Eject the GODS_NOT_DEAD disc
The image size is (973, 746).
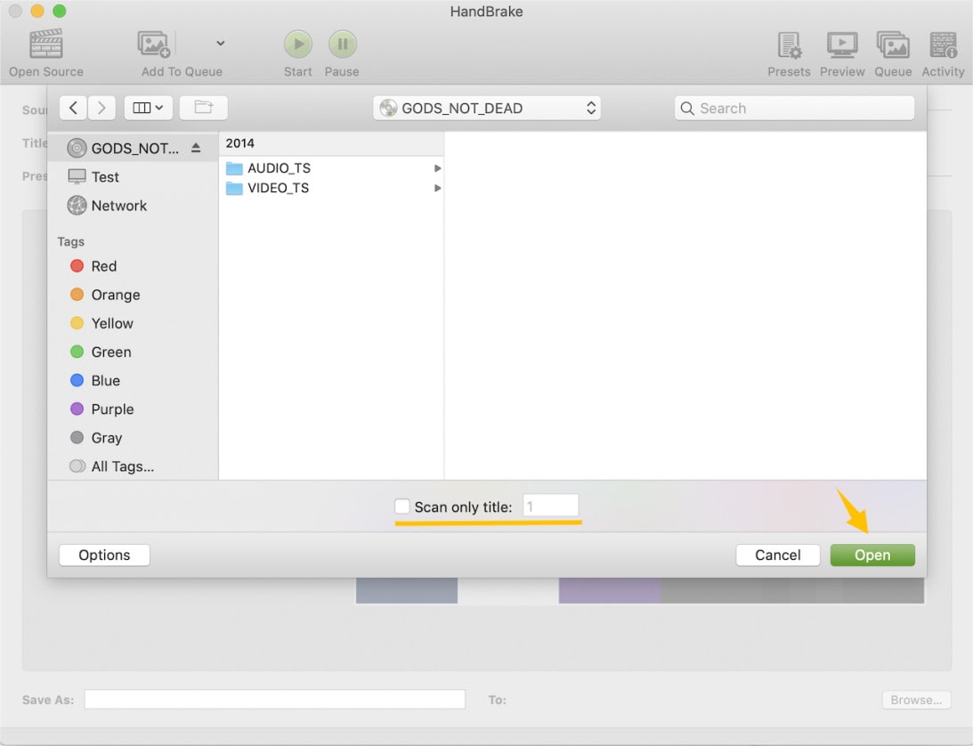coord(196,149)
